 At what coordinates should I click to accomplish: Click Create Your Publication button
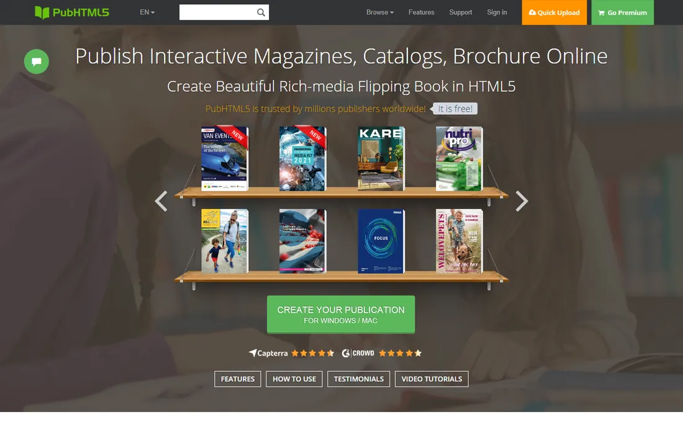pyautogui.click(x=341, y=314)
